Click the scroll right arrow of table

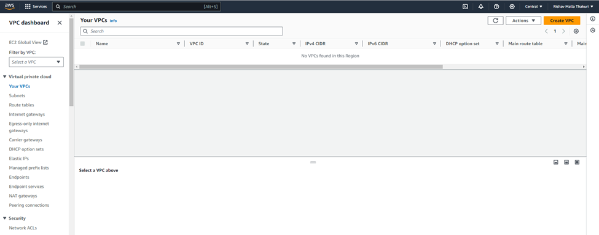pyautogui.click(x=584, y=67)
